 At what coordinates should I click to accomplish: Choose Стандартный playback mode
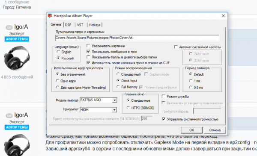(118, 74)
